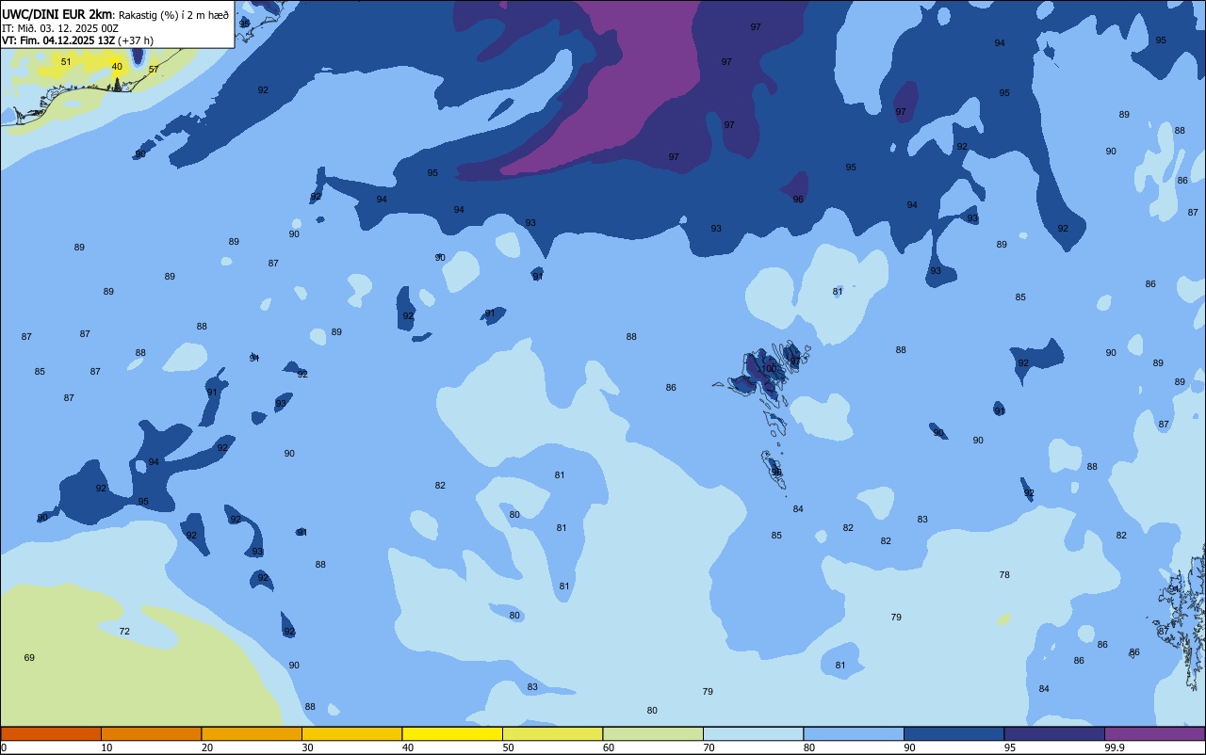Click the '(+37 h)' forecast offset text

pyautogui.click(x=136, y=40)
